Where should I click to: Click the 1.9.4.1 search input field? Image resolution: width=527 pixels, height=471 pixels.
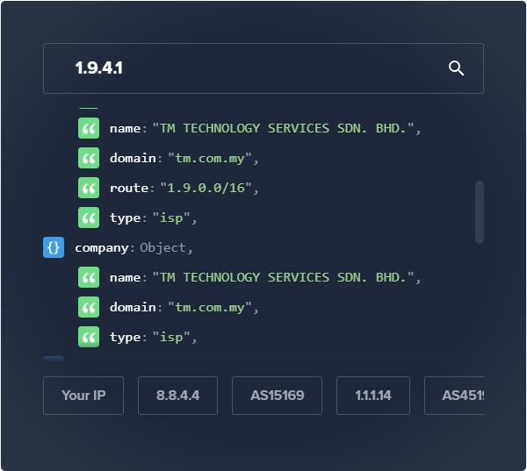(x=263, y=68)
